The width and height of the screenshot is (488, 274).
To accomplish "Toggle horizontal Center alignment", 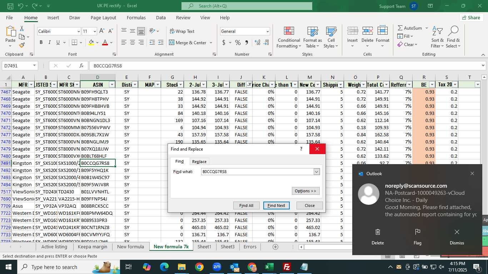I will coord(133,42).
